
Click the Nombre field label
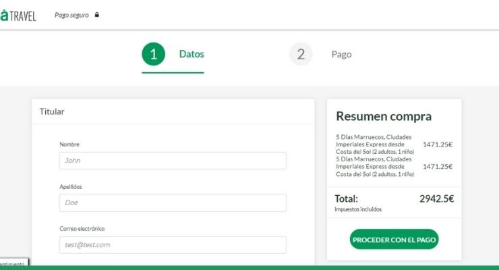(69, 144)
